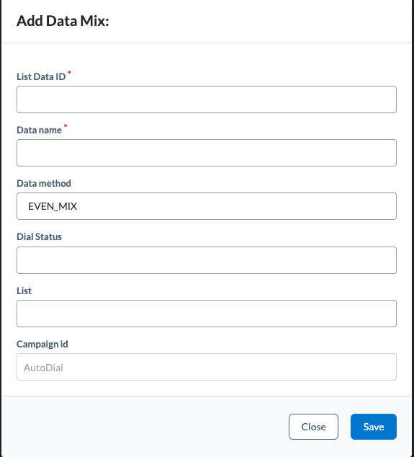The width and height of the screenshot is (414, 457).
Task: Click the Dial Status label
Action: click(39, 236)
